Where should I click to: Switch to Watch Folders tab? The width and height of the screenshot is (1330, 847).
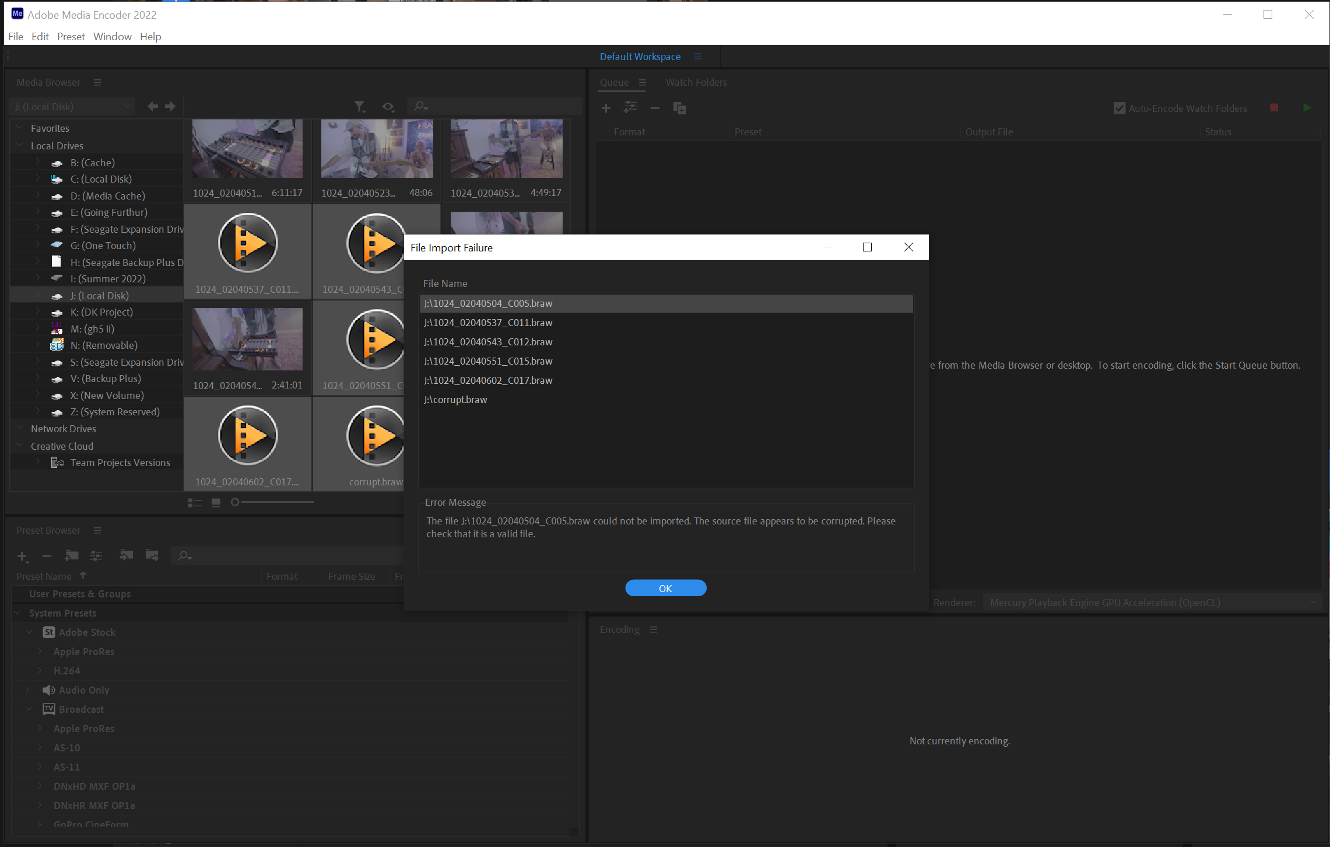(x=696, y=82)
